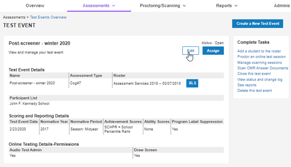
Task: Open View status and change log
Action: tap(260, 79)
